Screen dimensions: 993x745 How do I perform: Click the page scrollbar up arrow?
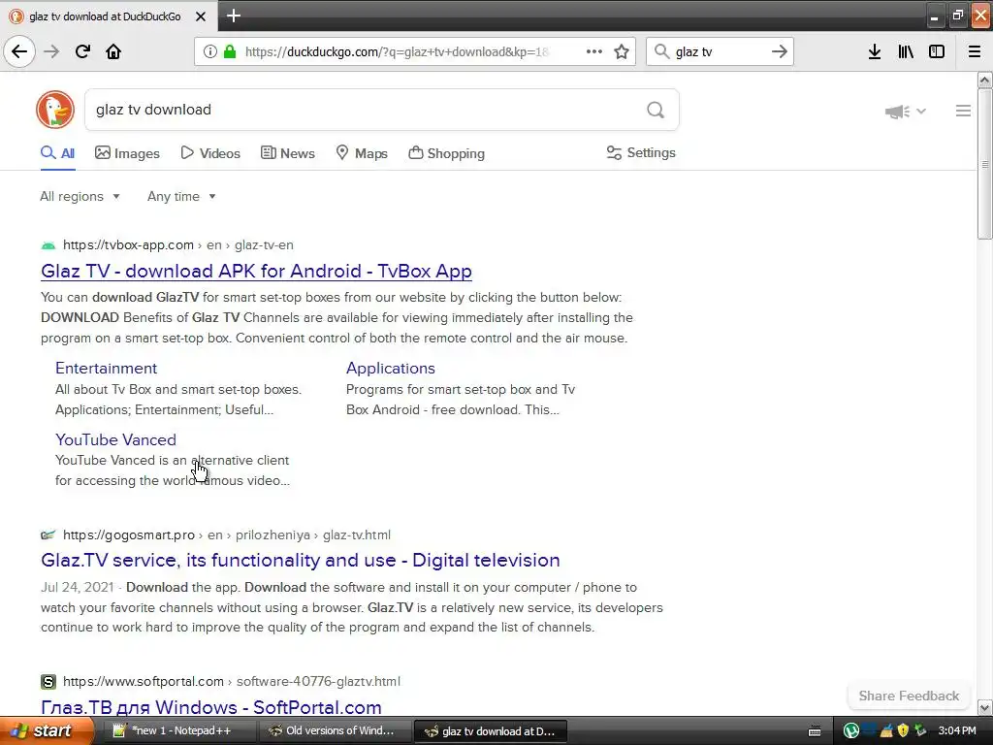click(984, 80)
